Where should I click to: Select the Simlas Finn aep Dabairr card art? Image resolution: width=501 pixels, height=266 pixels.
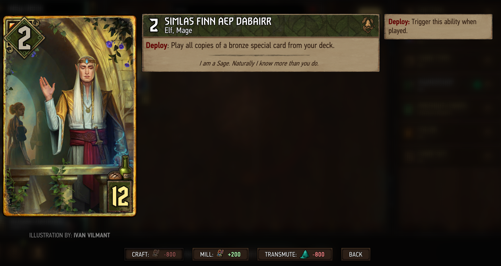[x=70, y=116]
